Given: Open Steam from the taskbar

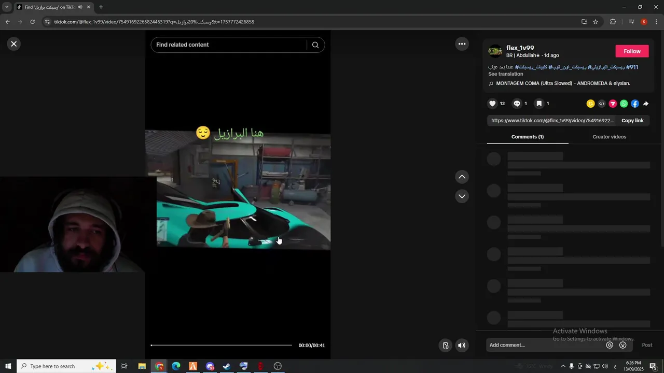Looking at the screenshot, I should click(x=227, y=366).
